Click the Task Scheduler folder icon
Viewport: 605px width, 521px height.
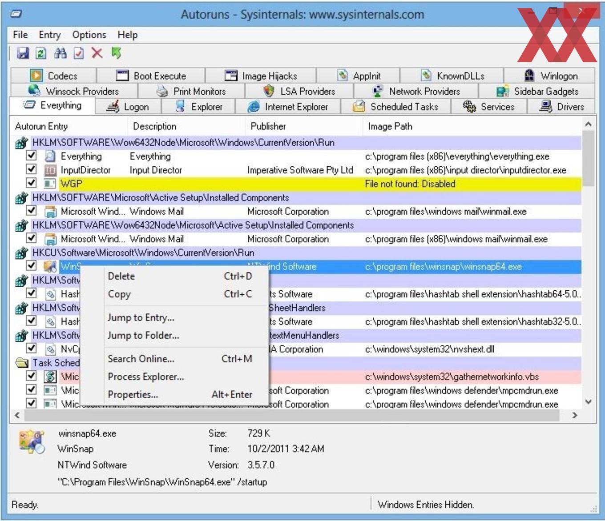22,363
